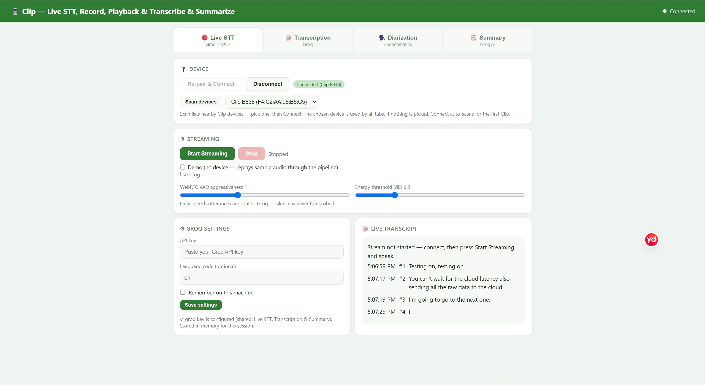This screenshot has height=385, width=705.
Task: Click the plug icon beside DEVICE
Action: pos(184,69)
